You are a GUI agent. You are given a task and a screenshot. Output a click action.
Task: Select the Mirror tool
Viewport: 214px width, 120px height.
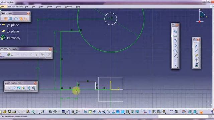point(196,60)
